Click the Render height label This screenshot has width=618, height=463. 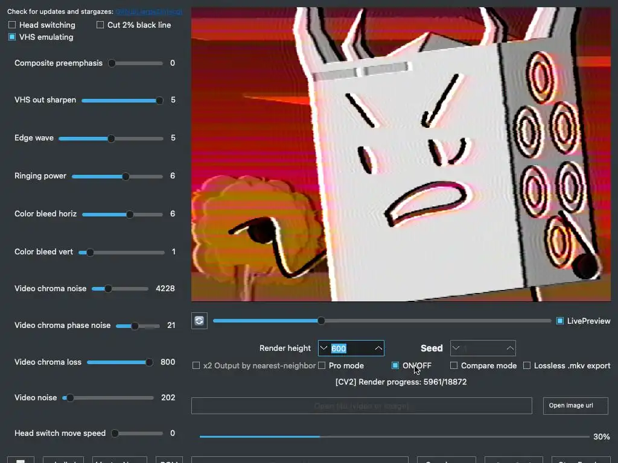285,348
